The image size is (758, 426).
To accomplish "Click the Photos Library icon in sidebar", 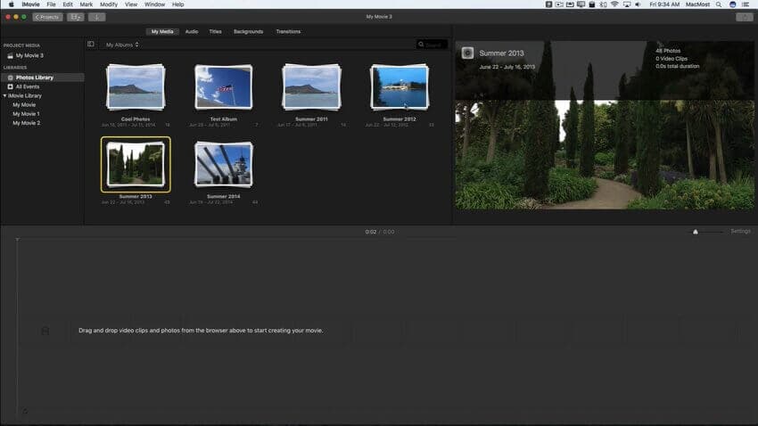I will point(10,78).
